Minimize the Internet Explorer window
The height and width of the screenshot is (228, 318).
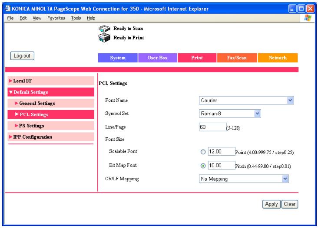point(292,9)
